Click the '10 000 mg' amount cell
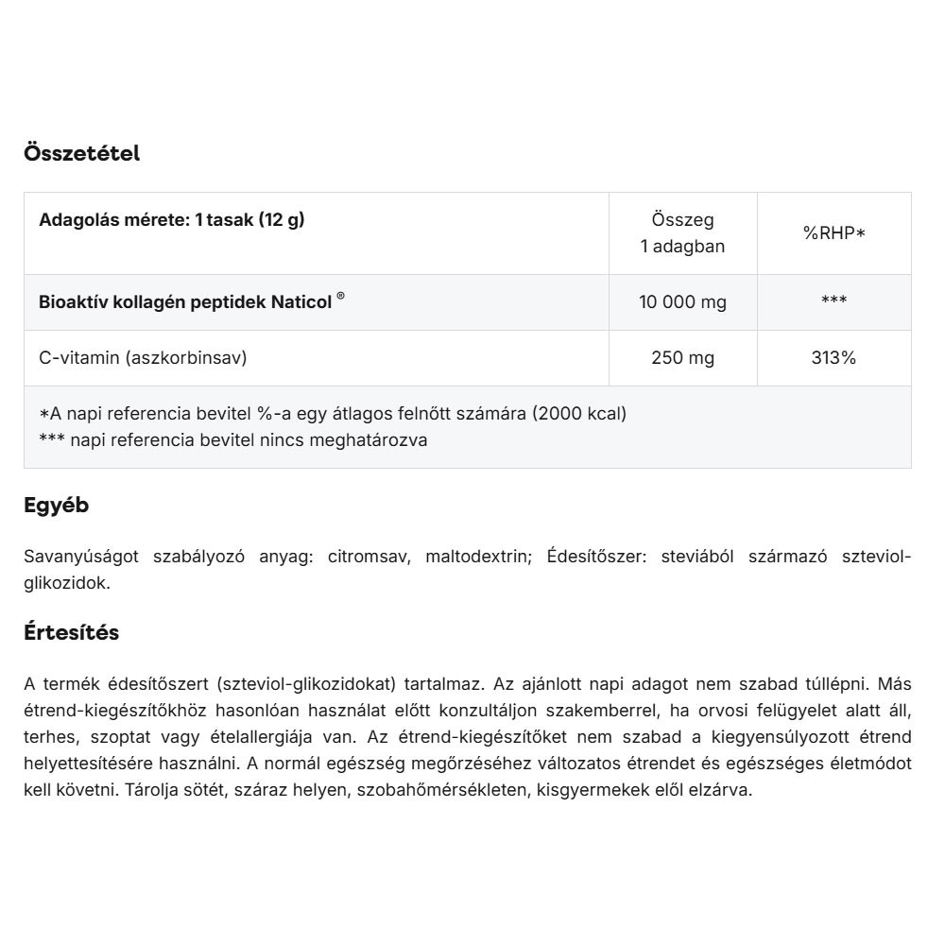 click(682, 302)
